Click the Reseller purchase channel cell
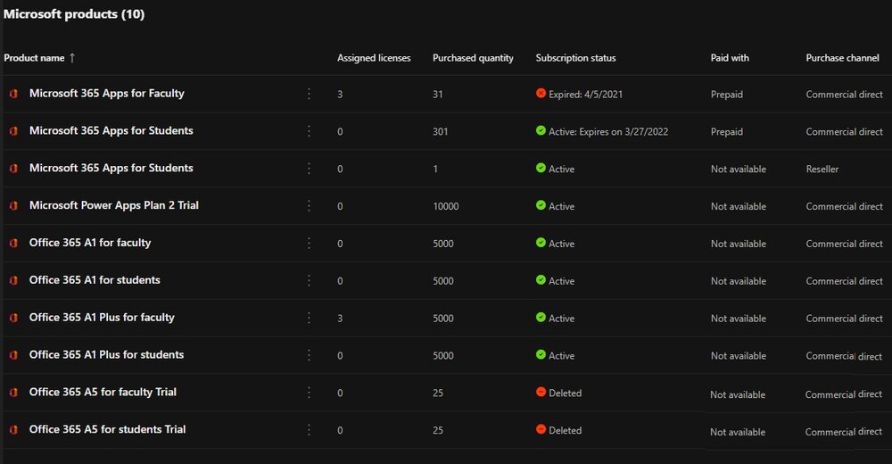Image resolution: width=892 pixels, height=464 pixels. tap(822, 169)
